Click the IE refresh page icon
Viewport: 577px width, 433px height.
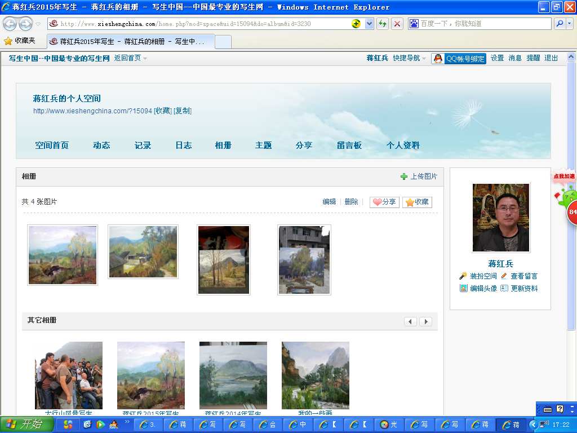tap(383, 24)
